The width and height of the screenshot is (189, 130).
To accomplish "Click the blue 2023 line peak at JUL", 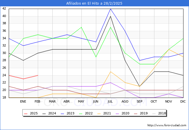I will tap(110, 9).
